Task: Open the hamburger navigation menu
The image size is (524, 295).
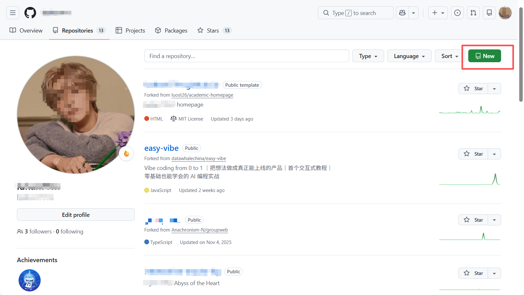Action: coord(13,13)
